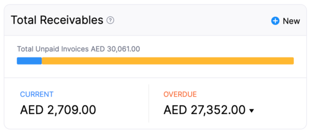Open the Overdue amount dropdown caret
The image size is (311, 133).
pyautogui.click(x=252, y=110)
